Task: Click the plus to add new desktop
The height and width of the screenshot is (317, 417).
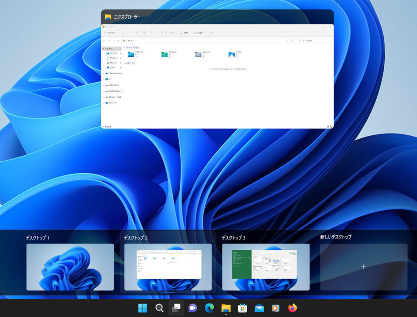Action: [x=364, y=267]
